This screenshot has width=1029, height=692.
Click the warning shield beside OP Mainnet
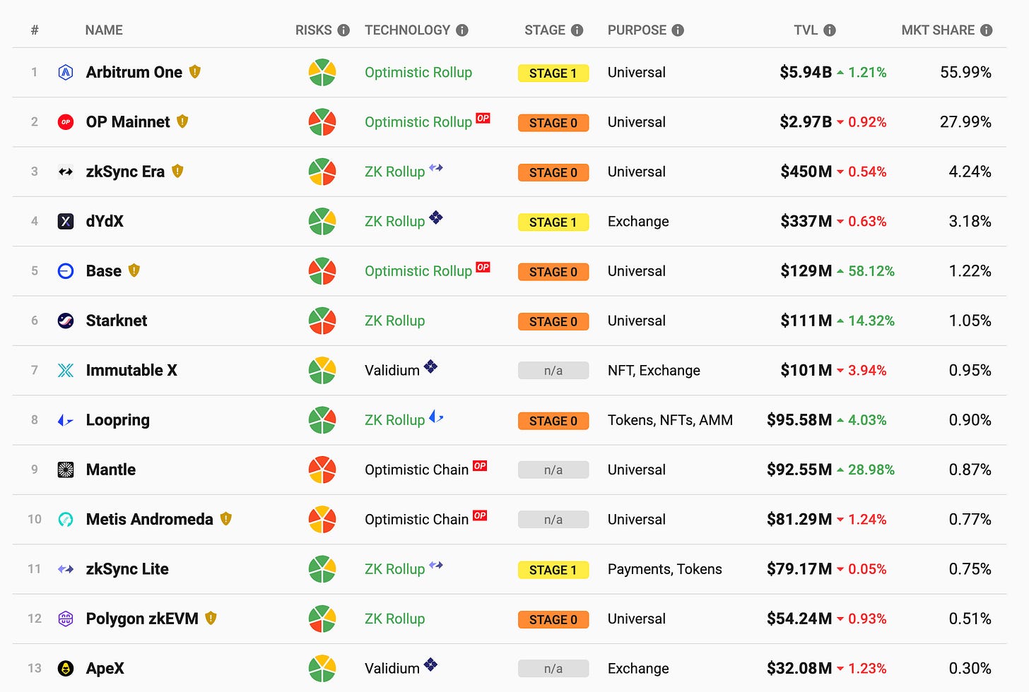click(182, 121)
